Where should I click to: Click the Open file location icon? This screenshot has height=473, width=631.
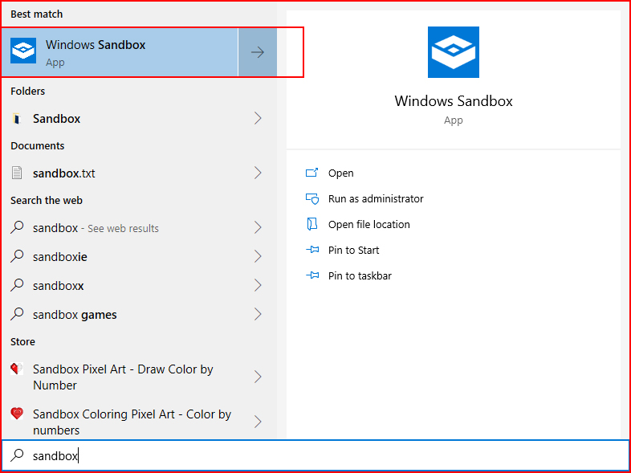pos(311,224)
